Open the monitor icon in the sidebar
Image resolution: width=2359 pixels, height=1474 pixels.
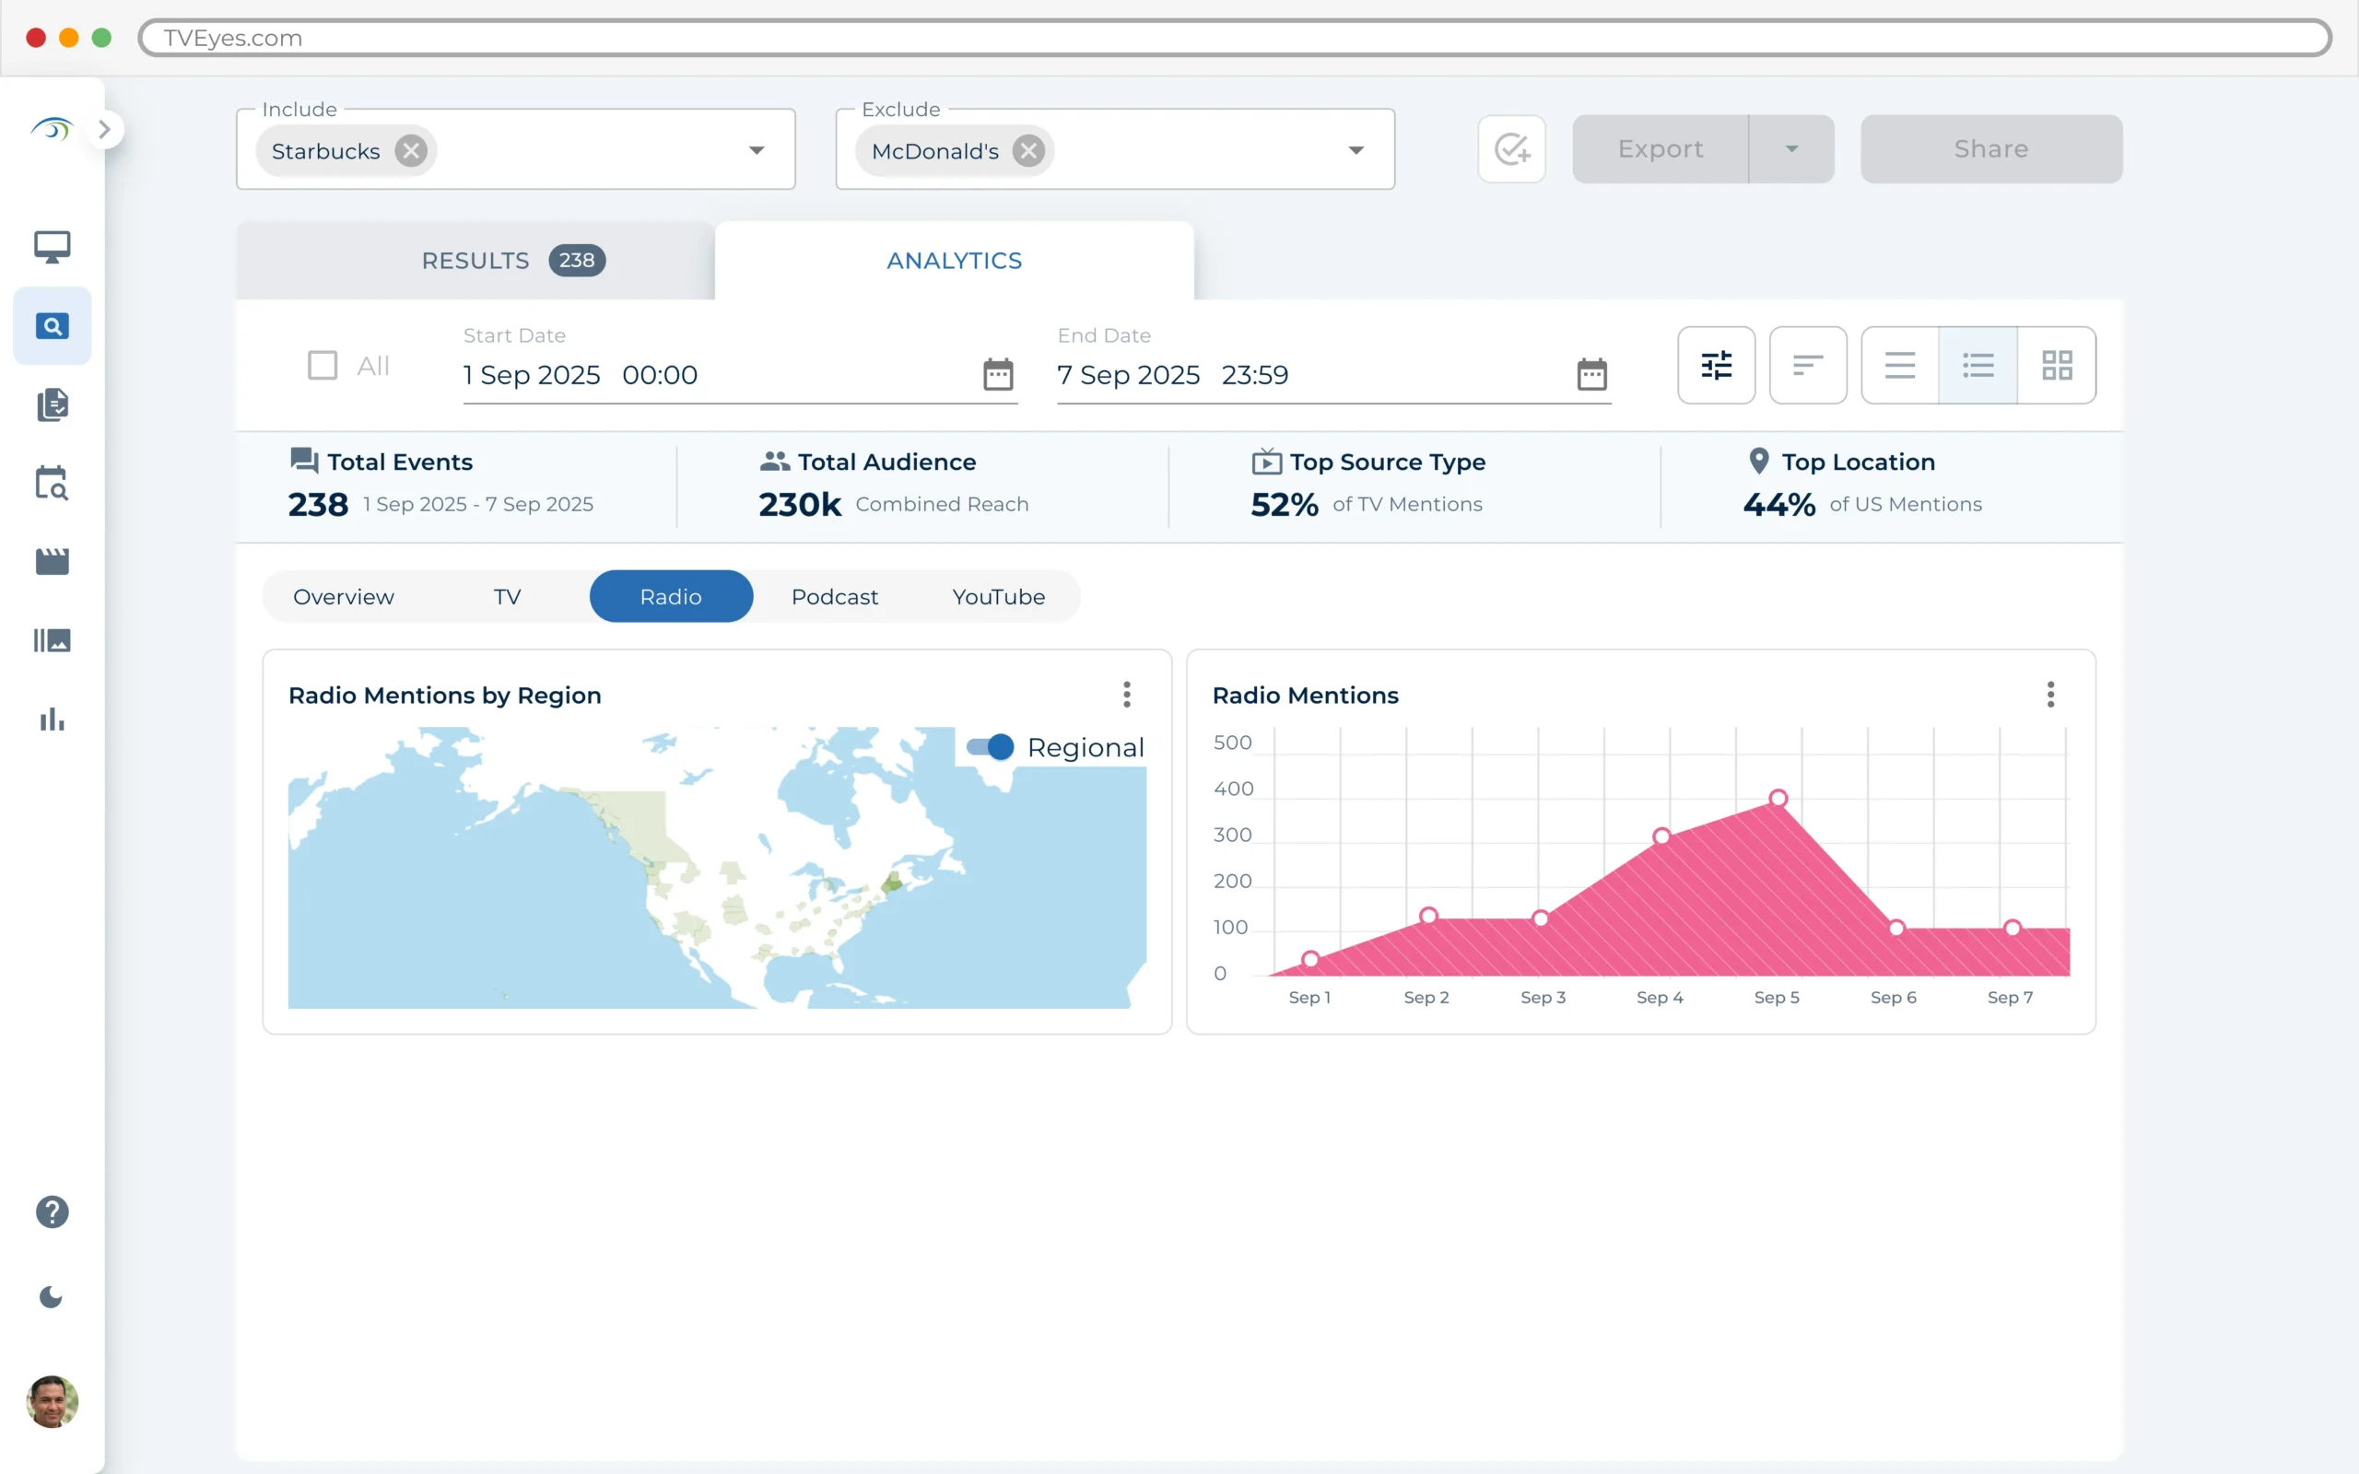pyautogui.click(x=52, y=247)
